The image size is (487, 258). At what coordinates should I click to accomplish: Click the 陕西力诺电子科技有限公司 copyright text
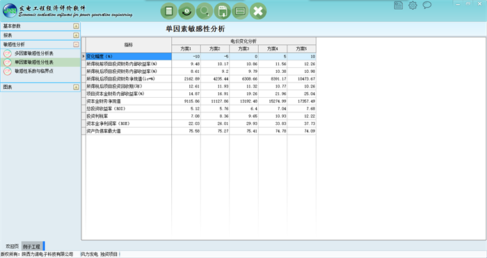pos(47,255)
